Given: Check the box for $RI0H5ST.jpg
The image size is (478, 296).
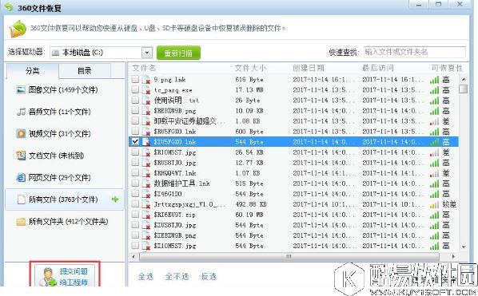Looking at the screenshot, I should point(135,152).
